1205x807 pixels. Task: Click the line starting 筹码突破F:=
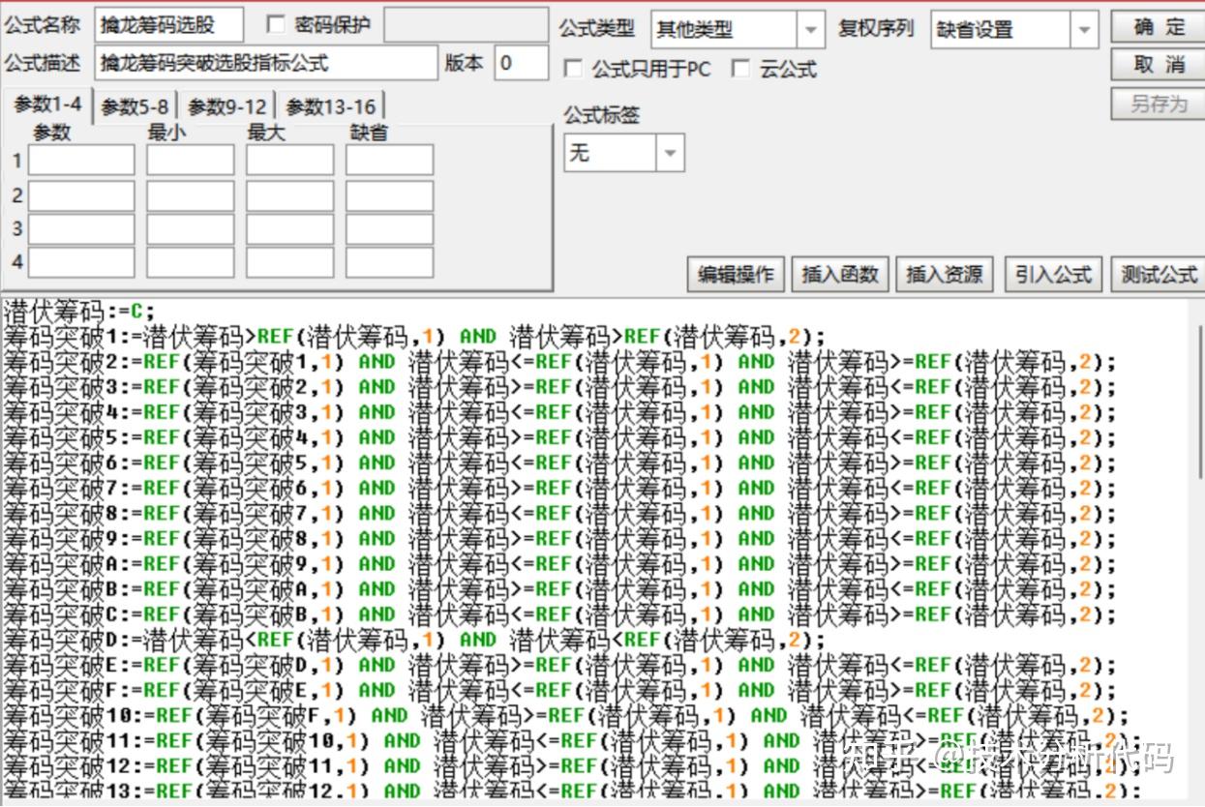tap(559, 690)
